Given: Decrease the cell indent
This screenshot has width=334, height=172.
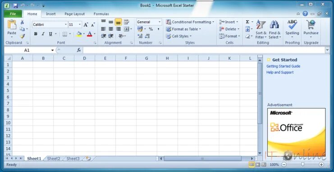Looking at the screenshot, I should pos(104,36).
